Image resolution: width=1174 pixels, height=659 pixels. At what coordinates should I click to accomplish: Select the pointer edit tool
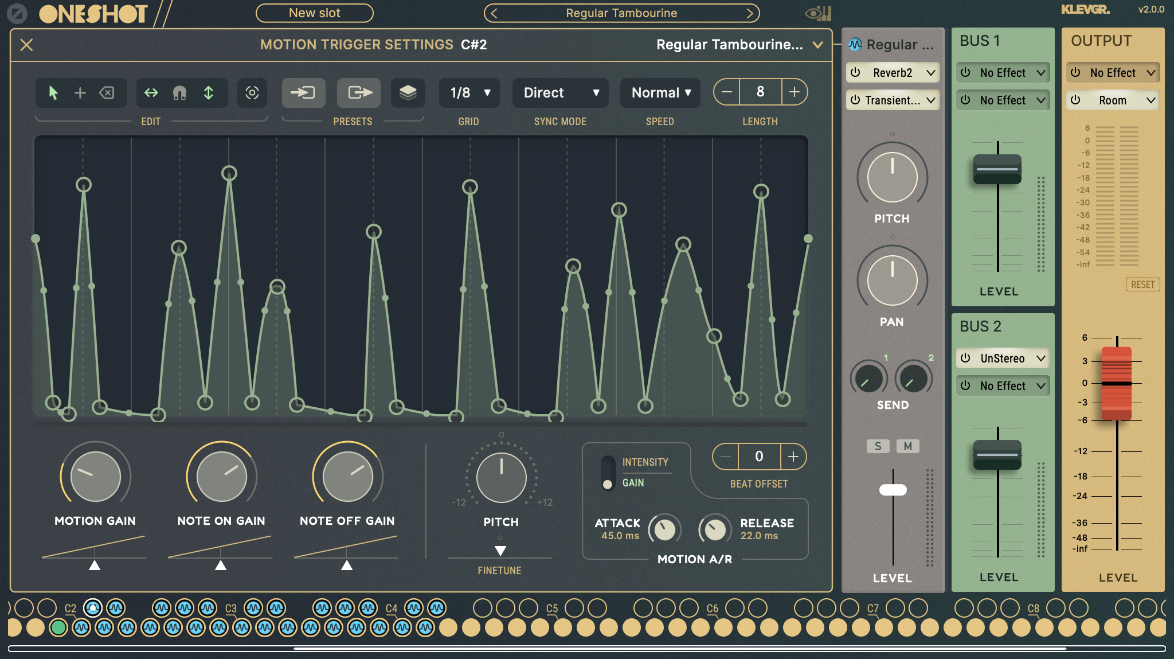coord(53,92)
